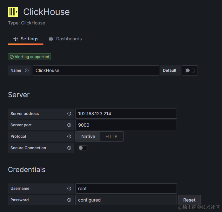
Task: Toggle the Default data source switch
Action: coord(190,70)
